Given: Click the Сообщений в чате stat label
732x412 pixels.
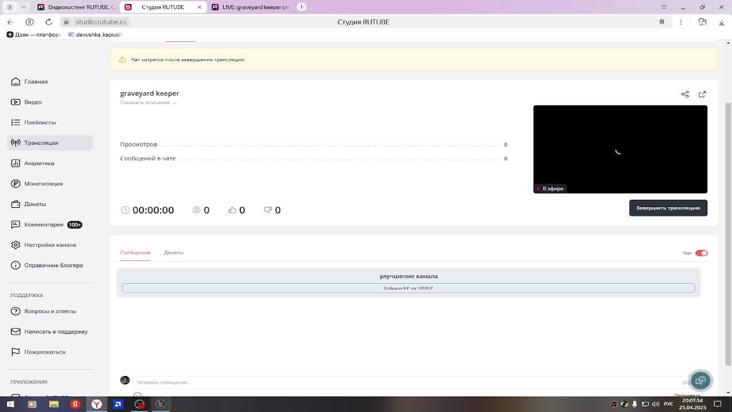Looking at the screenshot, I should [x=148, y=159].
